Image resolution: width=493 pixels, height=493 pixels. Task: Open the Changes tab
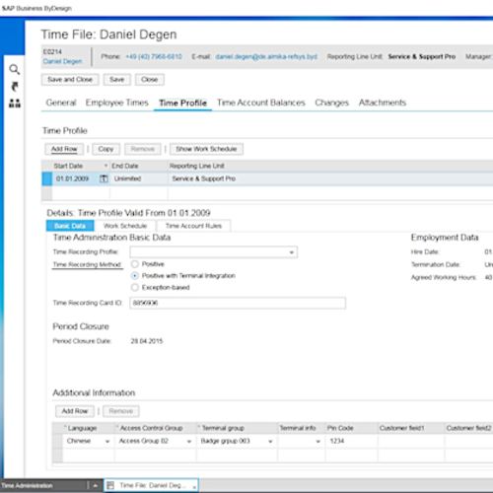[x=331, y=103]
